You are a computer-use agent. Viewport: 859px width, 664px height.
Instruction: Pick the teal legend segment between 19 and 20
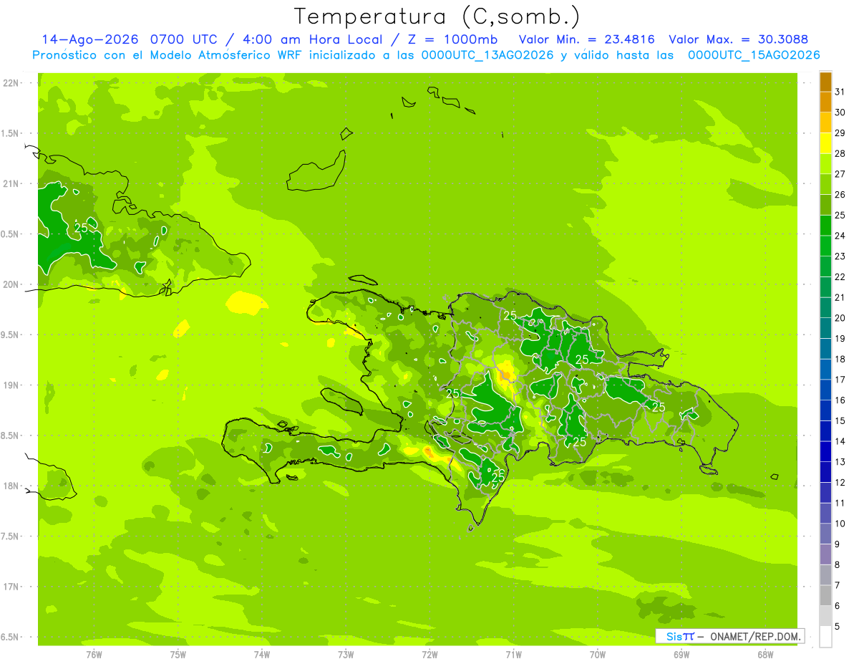[x=825, y=329]
